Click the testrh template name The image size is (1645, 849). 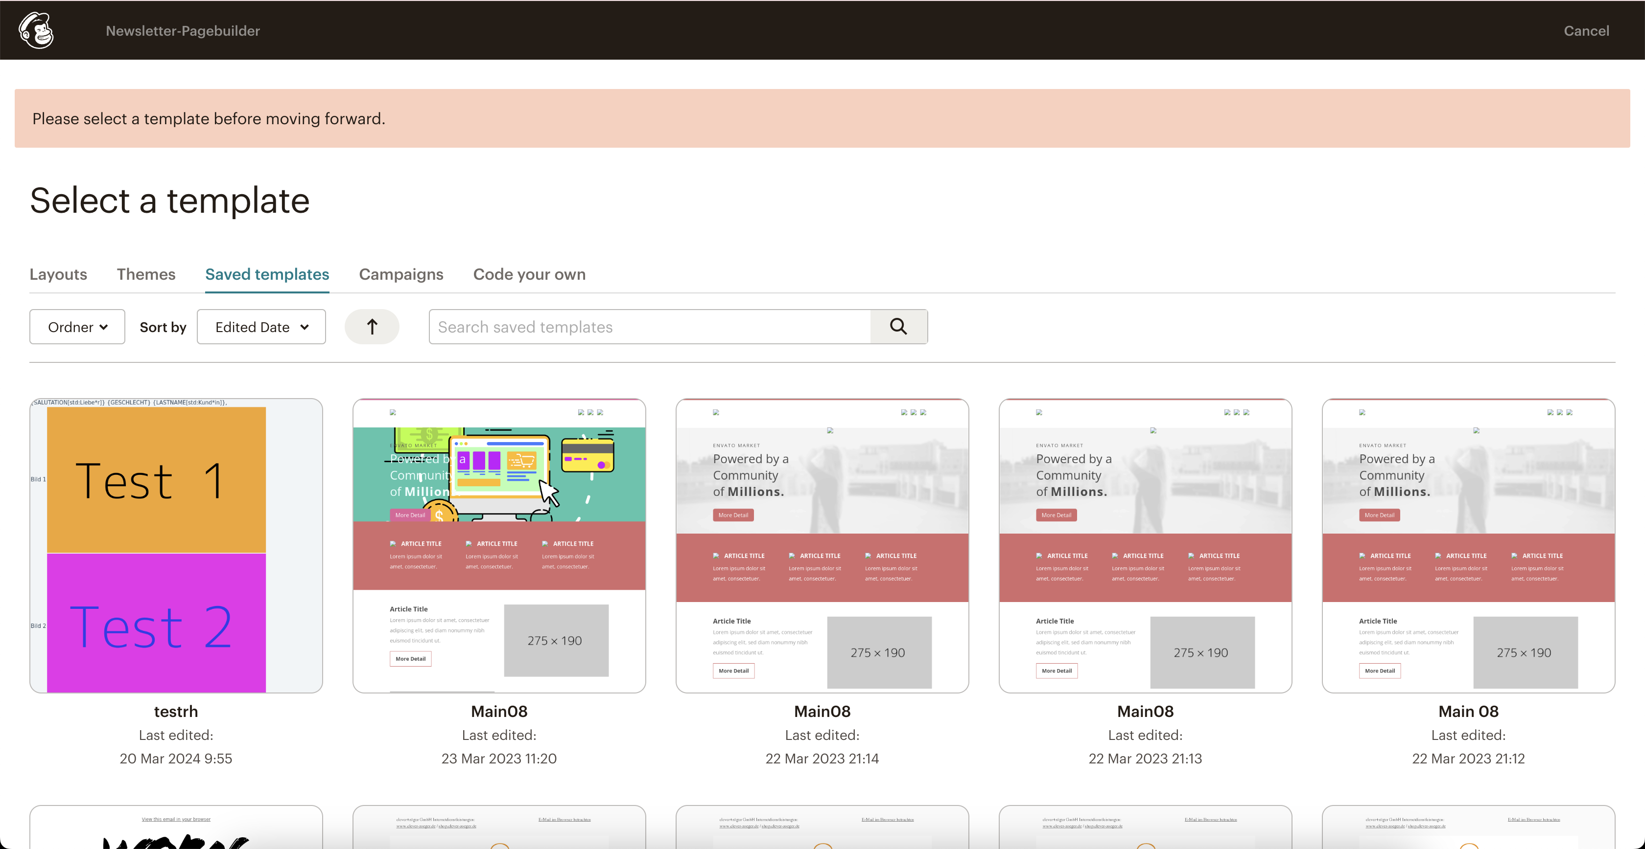[176, 711]
